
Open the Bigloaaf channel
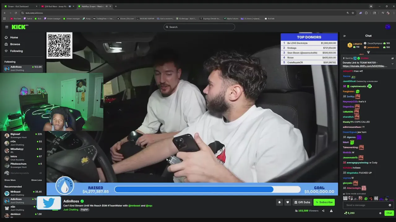click(23, 136)
